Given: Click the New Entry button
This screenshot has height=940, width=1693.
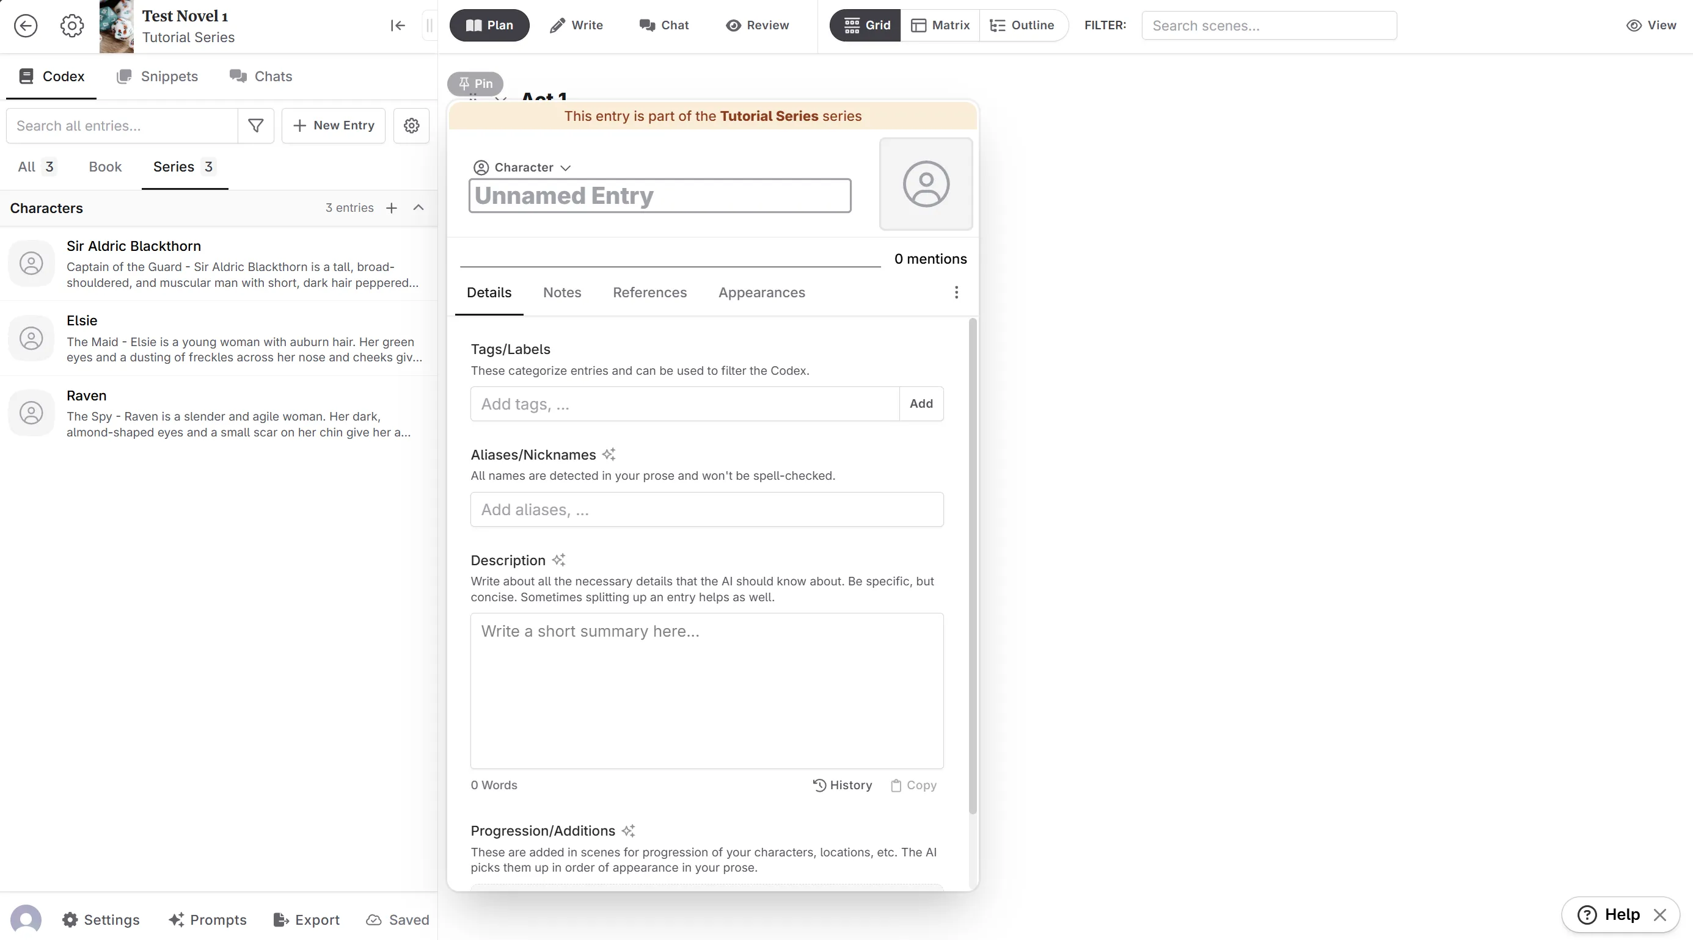Looking at the screenshot, I should click(x=333, y=125).
